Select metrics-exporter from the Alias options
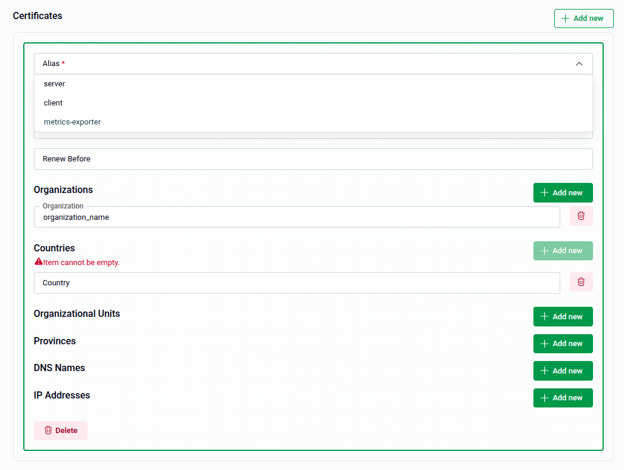The height and width of the screenshot is (470, 624). point(72,122)
